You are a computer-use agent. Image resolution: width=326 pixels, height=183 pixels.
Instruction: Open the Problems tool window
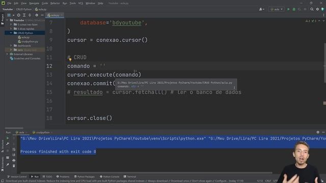click(x=63, y=176)
